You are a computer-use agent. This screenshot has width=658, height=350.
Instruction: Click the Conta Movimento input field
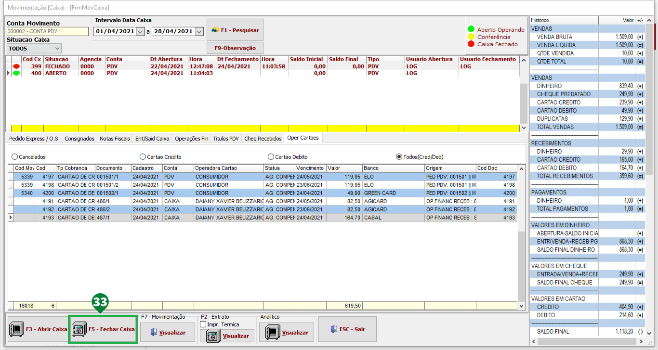(48, 31)
